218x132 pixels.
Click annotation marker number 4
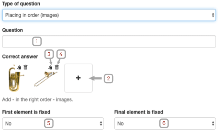pyautogui.click(x=61, y=54)
